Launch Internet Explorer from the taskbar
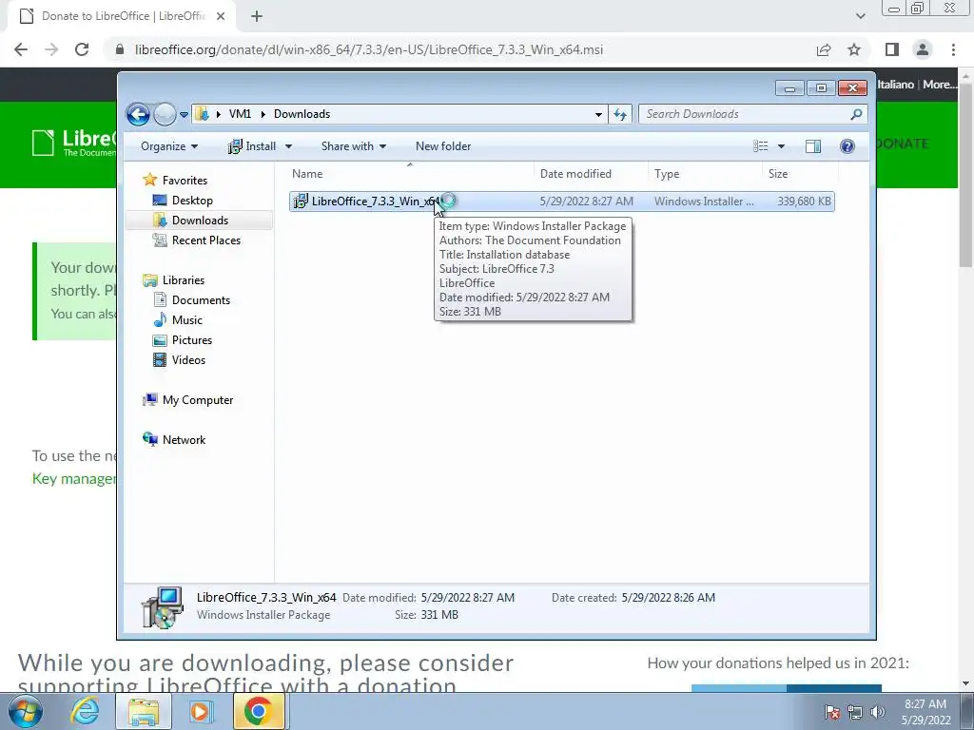 pos(85,711)
